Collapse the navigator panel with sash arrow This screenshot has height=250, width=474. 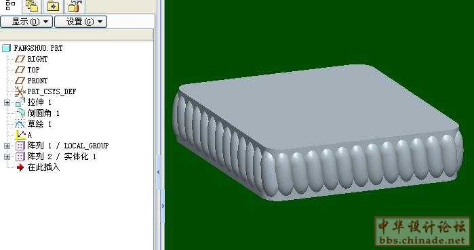[x=159, y=172]
